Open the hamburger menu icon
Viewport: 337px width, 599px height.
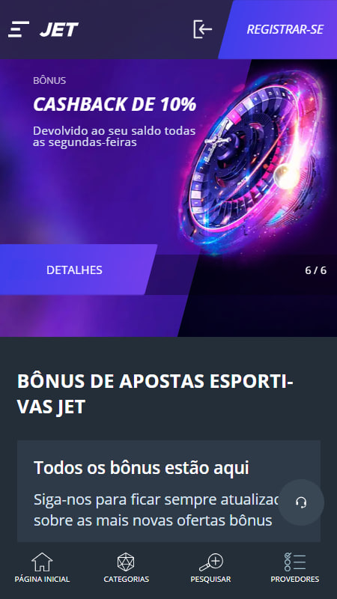coord(19,29)
